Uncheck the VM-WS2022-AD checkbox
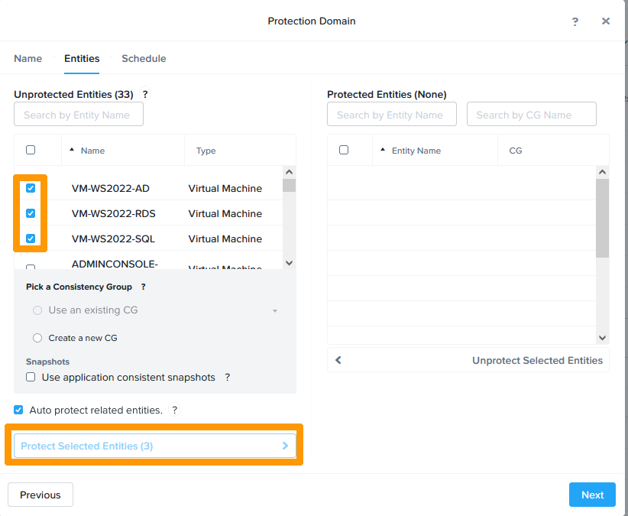 pyautogui.click(x=31, y=188)
